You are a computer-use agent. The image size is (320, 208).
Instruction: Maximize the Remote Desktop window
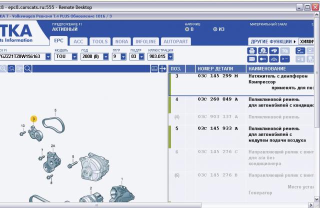307,7
